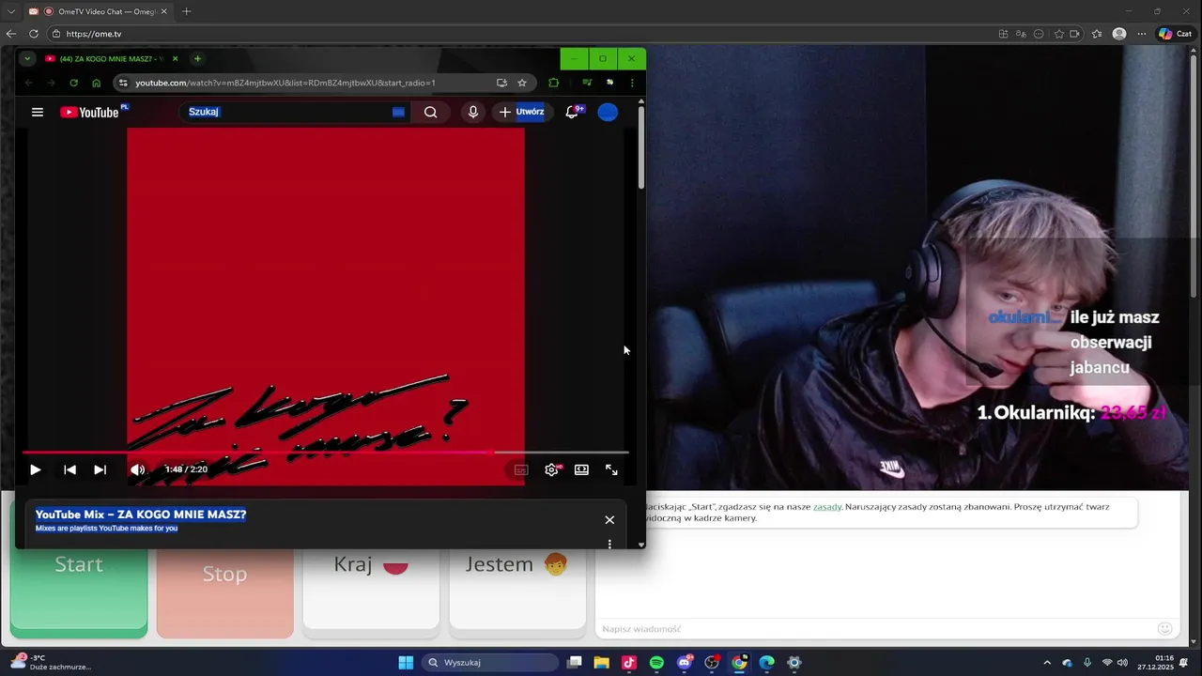Go to the YouTube home logo
The height and width of the screenshot is (676, 1202).
(x=89, y=112)
